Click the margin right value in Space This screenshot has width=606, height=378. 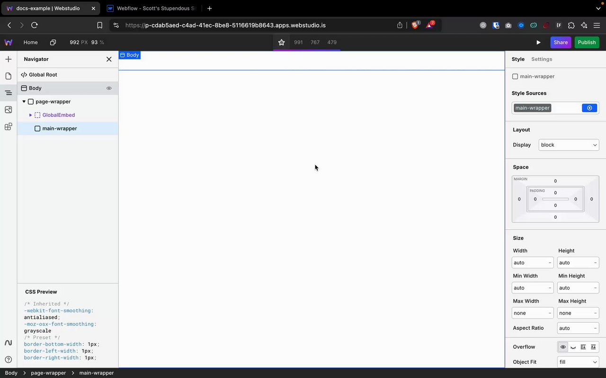pos(591,199)
